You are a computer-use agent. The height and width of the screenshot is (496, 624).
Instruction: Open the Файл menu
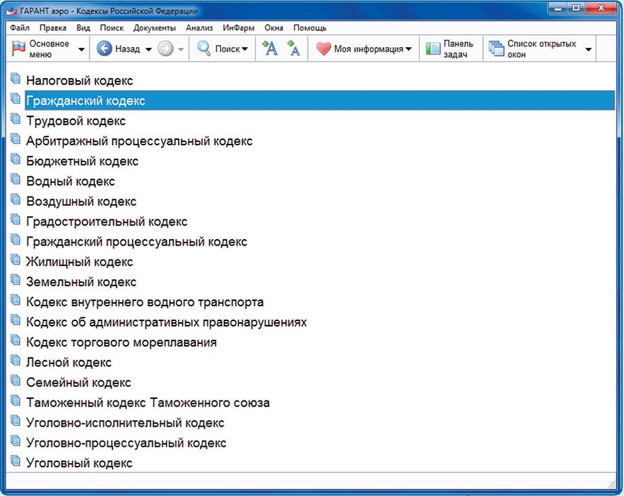coord(20,28)
